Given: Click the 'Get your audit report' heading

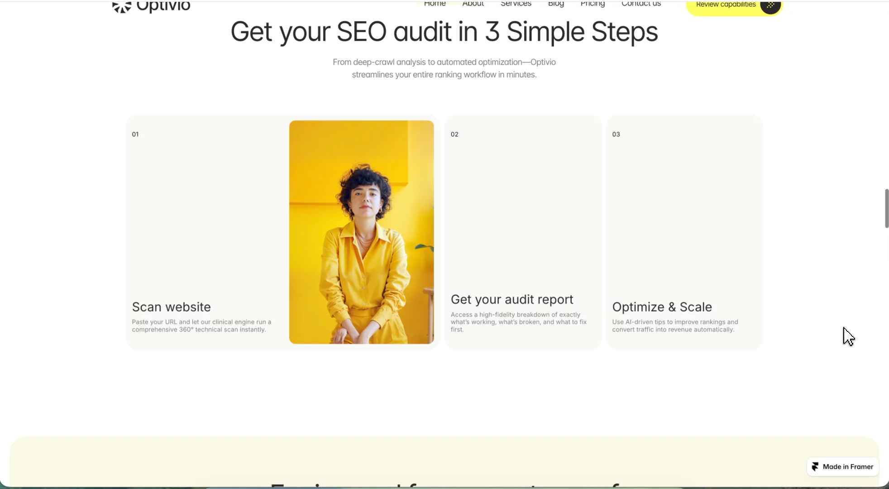Looking at the screenshot, I should (512, 300).
